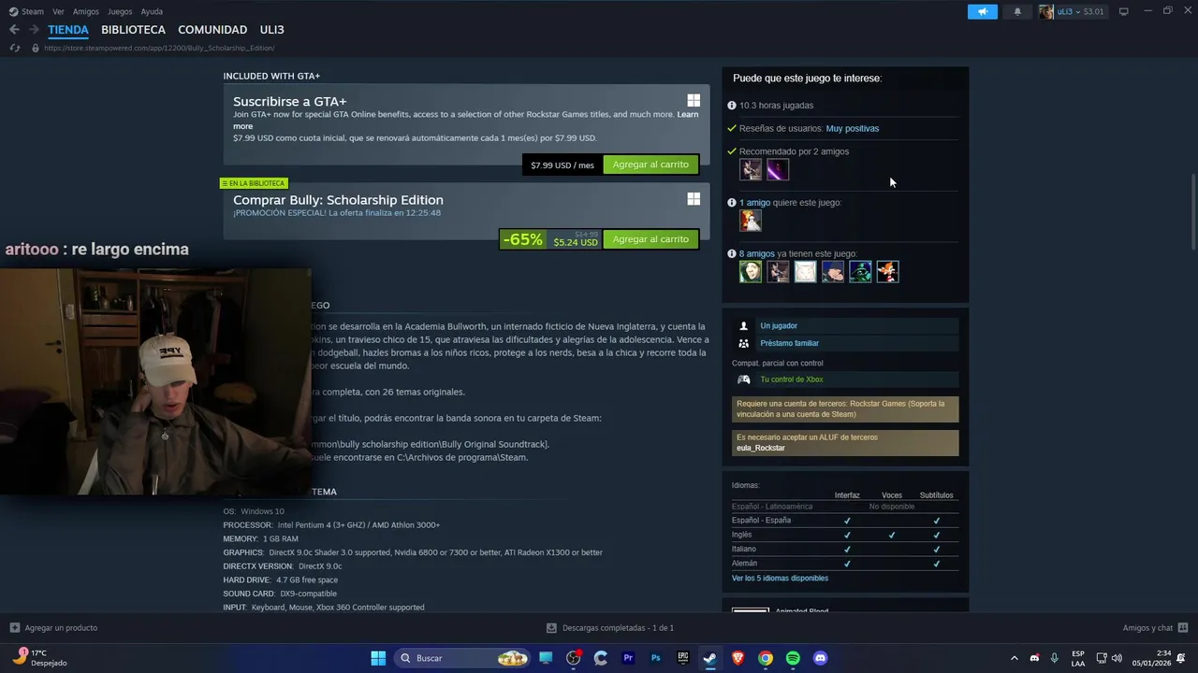The width and height of the screenshot is (1198, 673).
Task: Go forward with the right arrow
Action: [x=34, y=30]
